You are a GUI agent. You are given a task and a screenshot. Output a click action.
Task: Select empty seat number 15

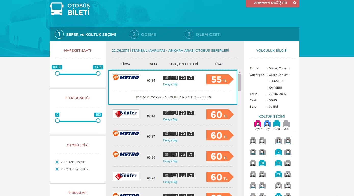[x=278, y=174]
